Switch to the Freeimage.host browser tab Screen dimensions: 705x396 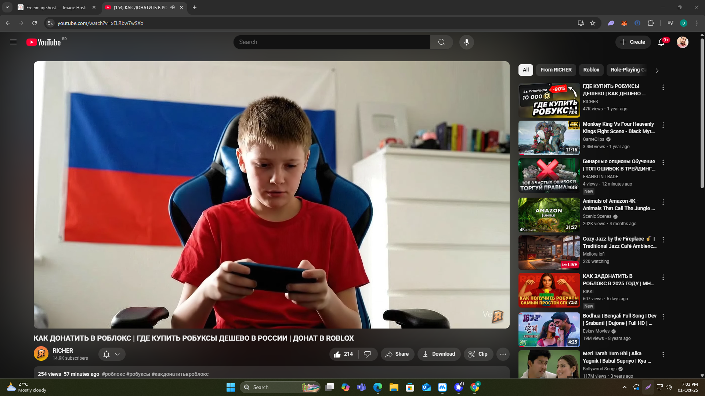[57, 7]
